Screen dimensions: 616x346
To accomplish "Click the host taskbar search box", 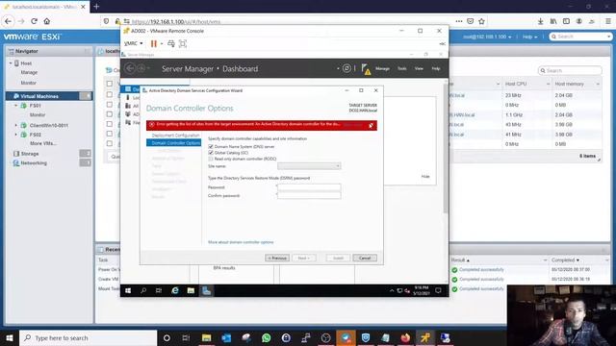I will coord(88,337).
